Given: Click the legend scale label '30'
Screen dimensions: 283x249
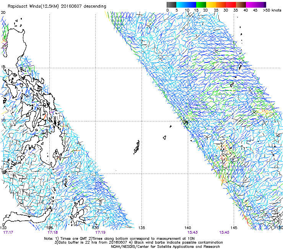Looking at the screenshot, I should coord(226,10).
